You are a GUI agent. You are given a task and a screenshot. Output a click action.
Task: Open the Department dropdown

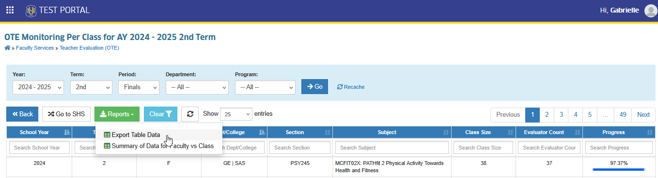coord(197,87)
